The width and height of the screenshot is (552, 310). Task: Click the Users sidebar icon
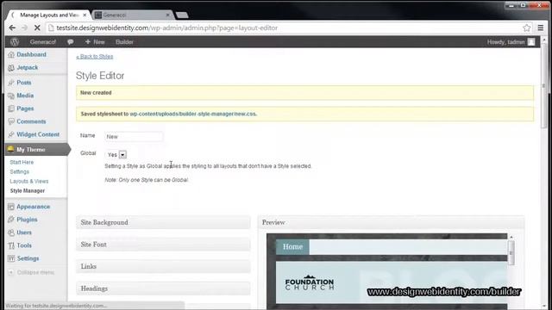coord(11,232)
